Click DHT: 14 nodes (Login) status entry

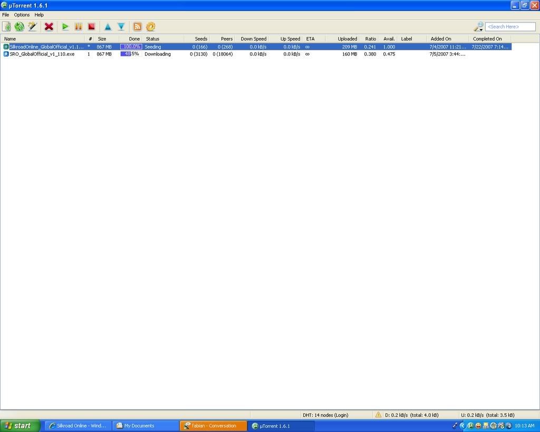tap(325, 415)
